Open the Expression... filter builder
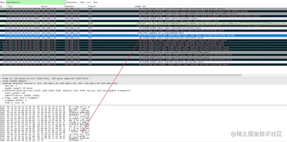This screenshot has width=287, height=142. 73,2
